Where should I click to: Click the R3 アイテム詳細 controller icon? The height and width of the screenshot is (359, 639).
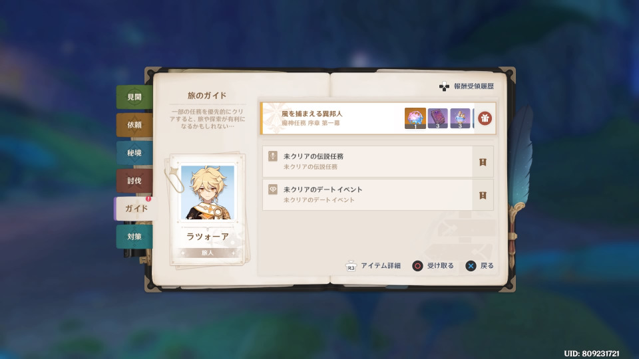(351, 266)
